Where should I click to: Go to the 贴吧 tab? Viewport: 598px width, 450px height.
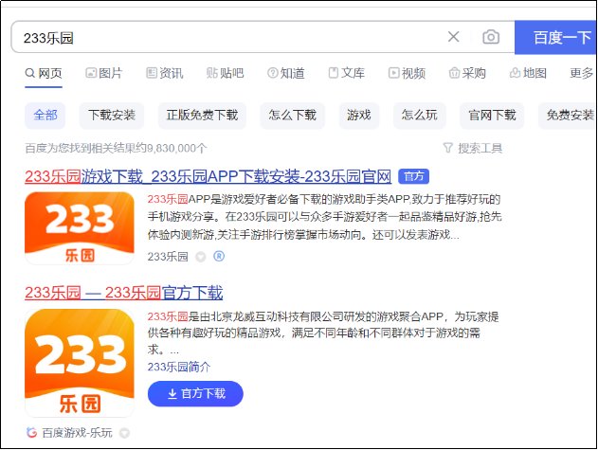(x=225, y=73)
